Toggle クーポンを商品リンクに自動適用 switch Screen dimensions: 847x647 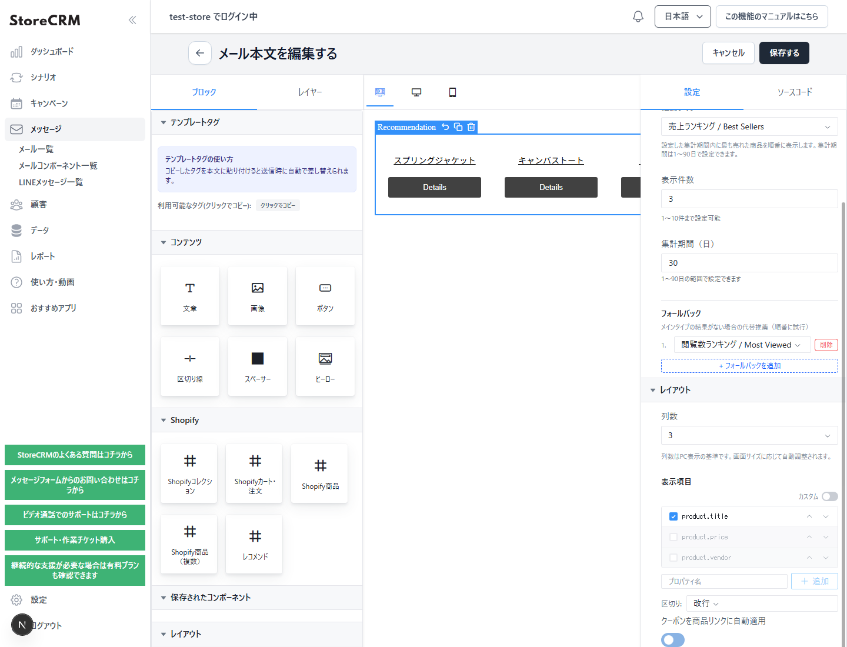673,640
